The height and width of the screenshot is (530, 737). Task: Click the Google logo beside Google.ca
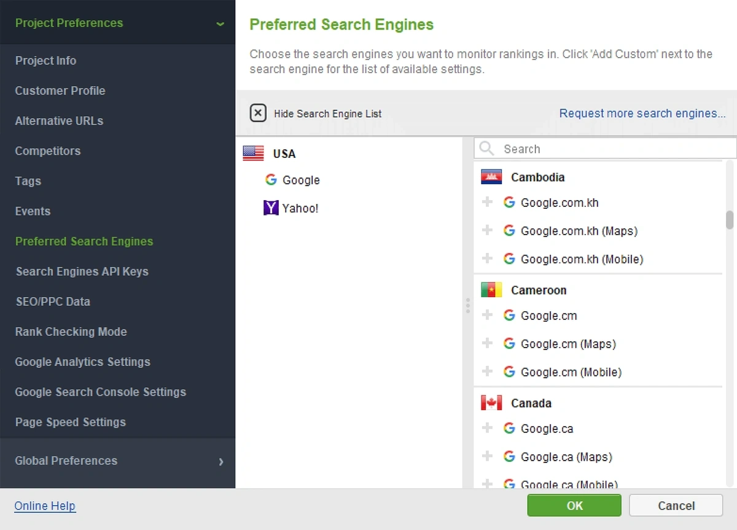coord(509,428)
